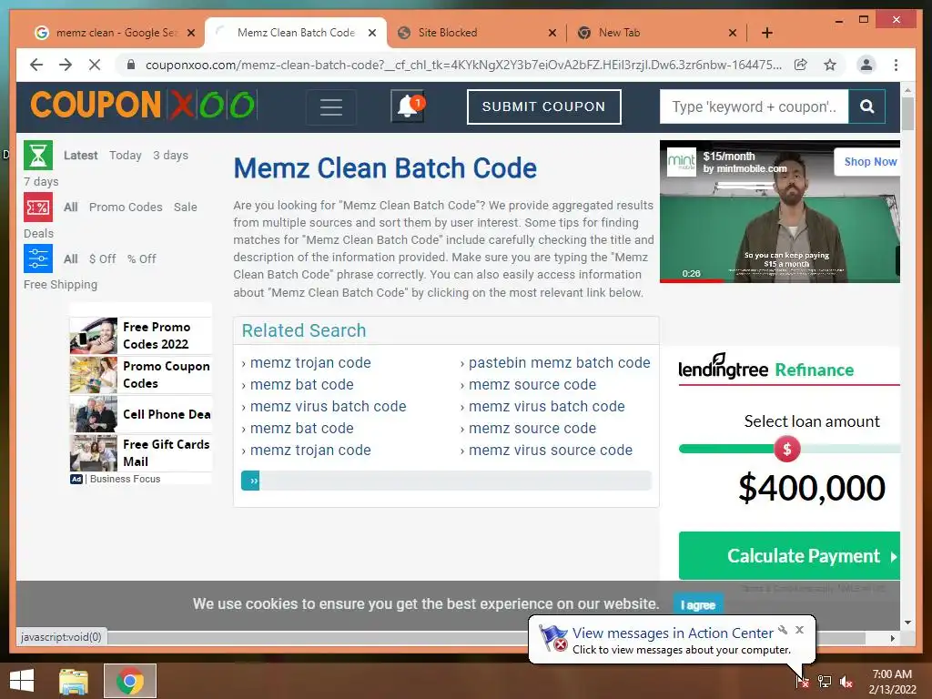Select the % Off filter

[141, 258]
